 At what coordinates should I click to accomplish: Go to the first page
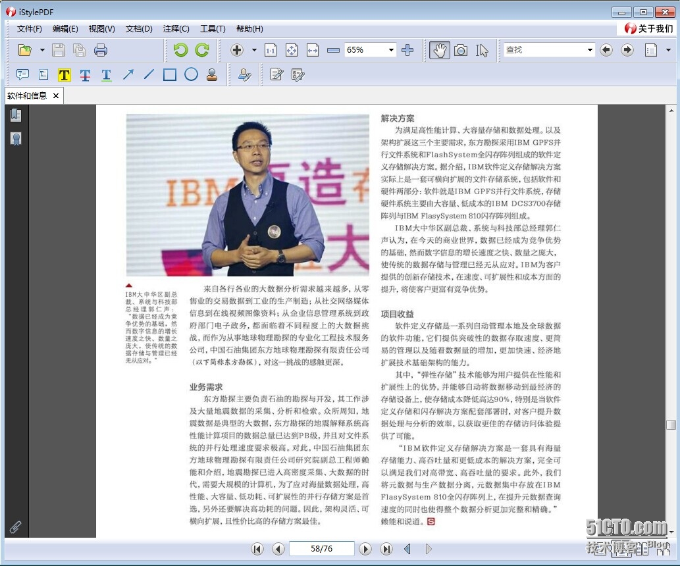click(257, 549)
